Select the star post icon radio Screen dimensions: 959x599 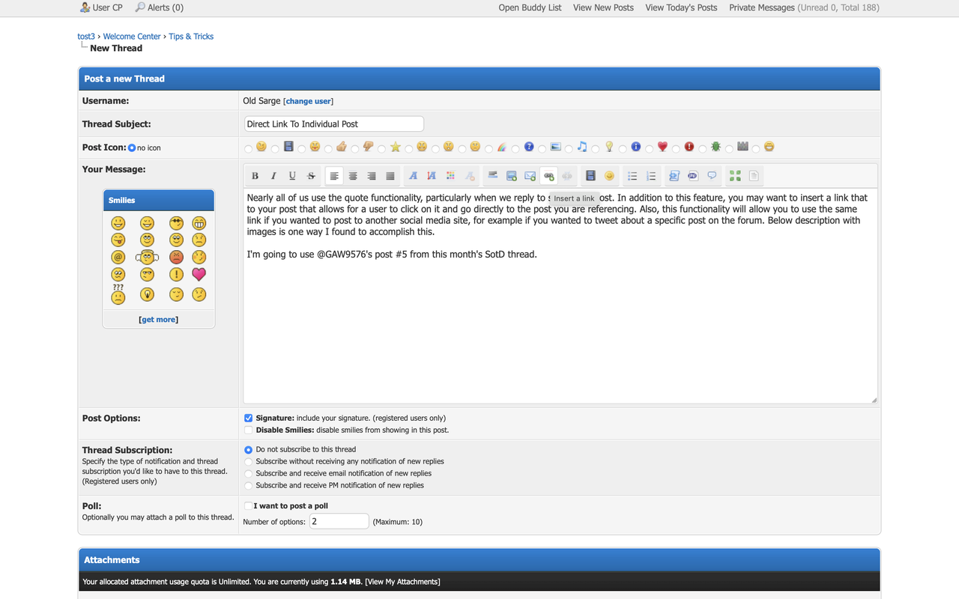pyautogui.click(x=381, y=149)
